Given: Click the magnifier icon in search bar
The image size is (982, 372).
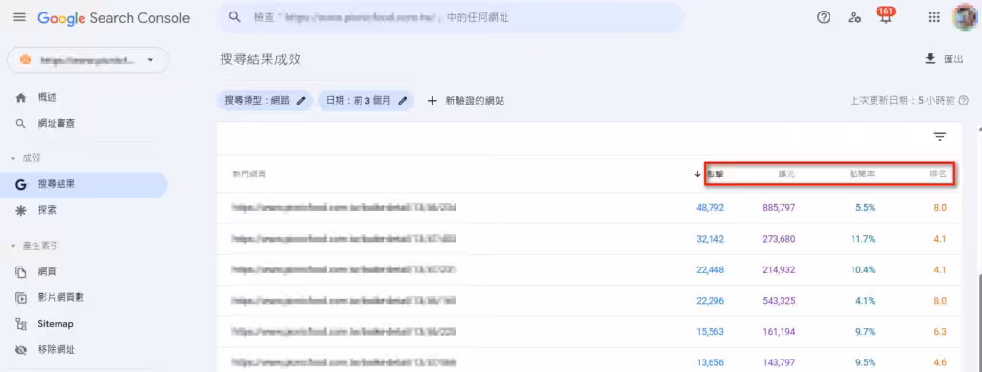Looking at the screenshot, I should pyautogui.click(x=235, y=18).
